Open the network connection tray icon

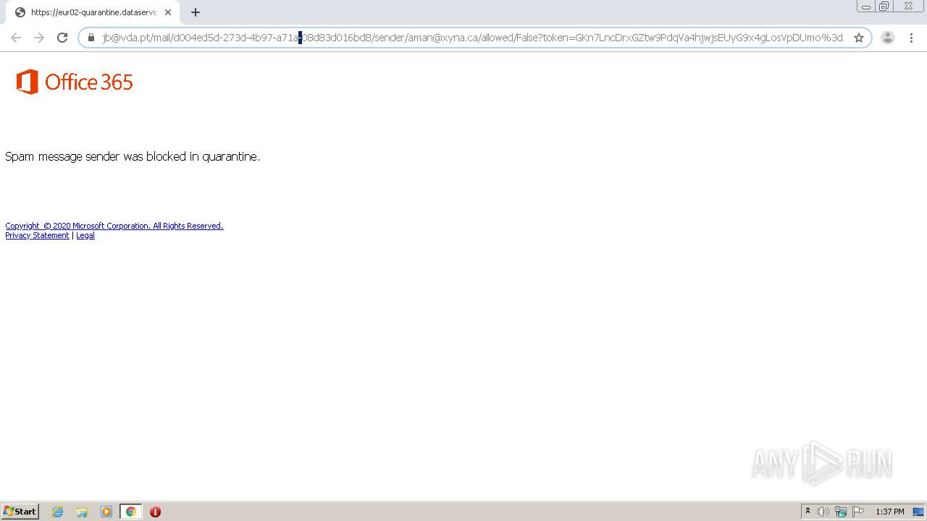coord(841,512)
